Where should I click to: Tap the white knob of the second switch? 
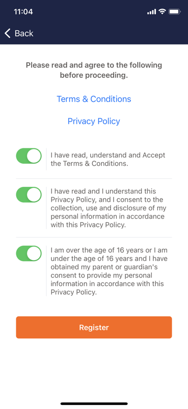click(34, 195)
